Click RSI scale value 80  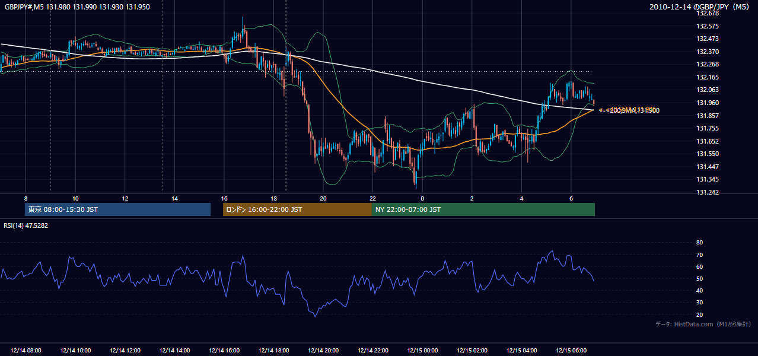[x=699, y=243]
